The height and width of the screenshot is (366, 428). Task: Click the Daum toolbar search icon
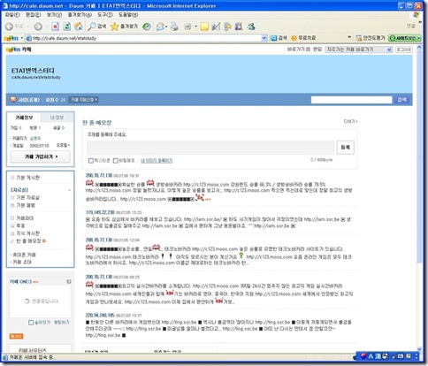(274, 38)
